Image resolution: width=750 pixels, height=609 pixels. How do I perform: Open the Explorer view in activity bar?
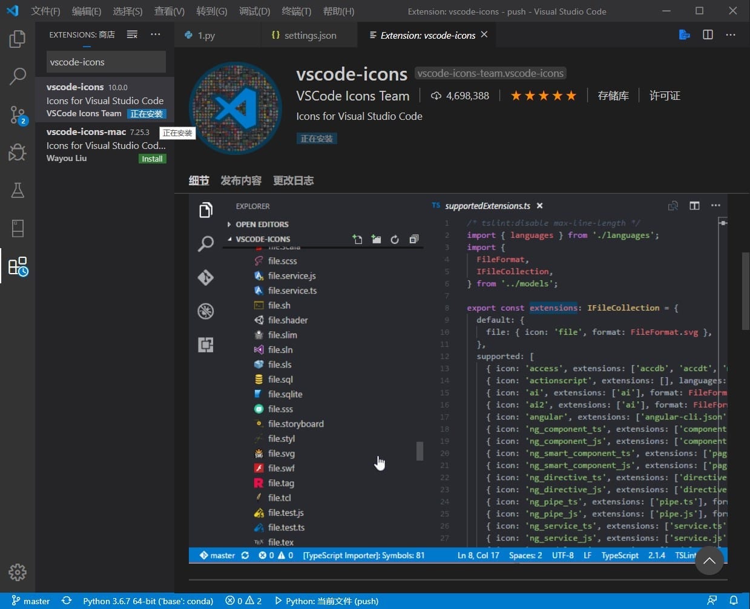tap(18, 39)
